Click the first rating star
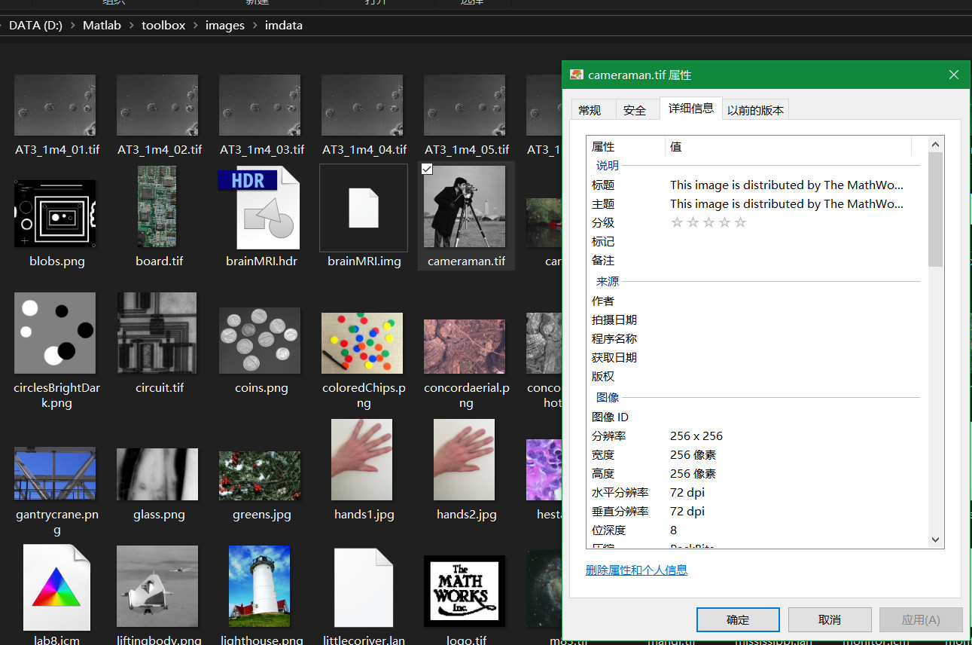Image resolution: width=972 pixels, height=645 pixels. click(x=676, y=222)
